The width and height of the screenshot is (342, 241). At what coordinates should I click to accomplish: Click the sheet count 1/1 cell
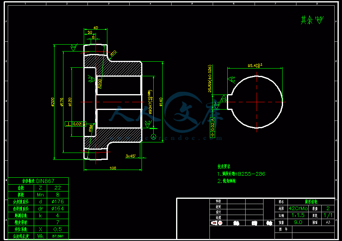(328, 215)
